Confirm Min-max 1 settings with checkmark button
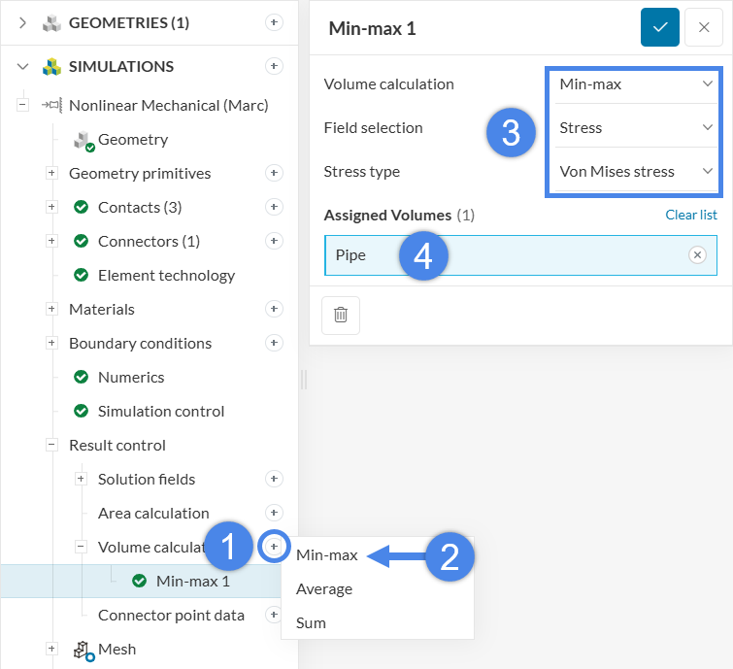 659,27
